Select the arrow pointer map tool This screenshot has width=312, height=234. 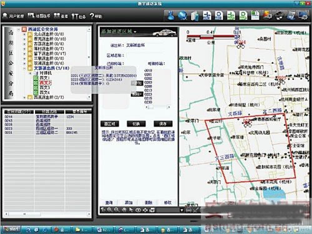(x=131, y=210)
